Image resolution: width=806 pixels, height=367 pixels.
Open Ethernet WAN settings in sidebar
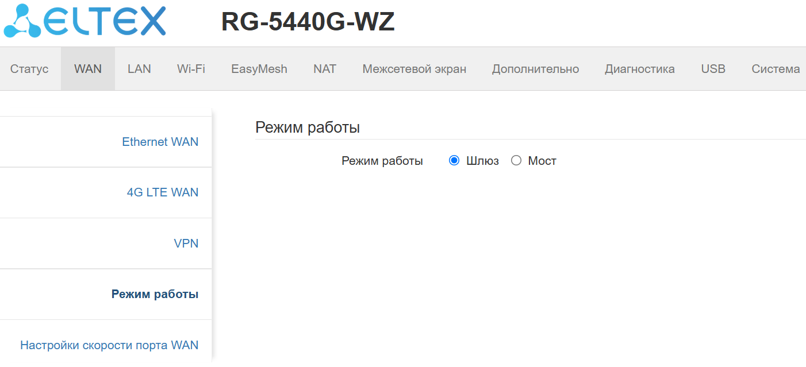160,142
